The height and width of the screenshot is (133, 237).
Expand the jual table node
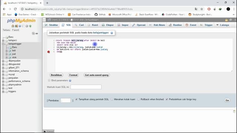pos(7,54)
